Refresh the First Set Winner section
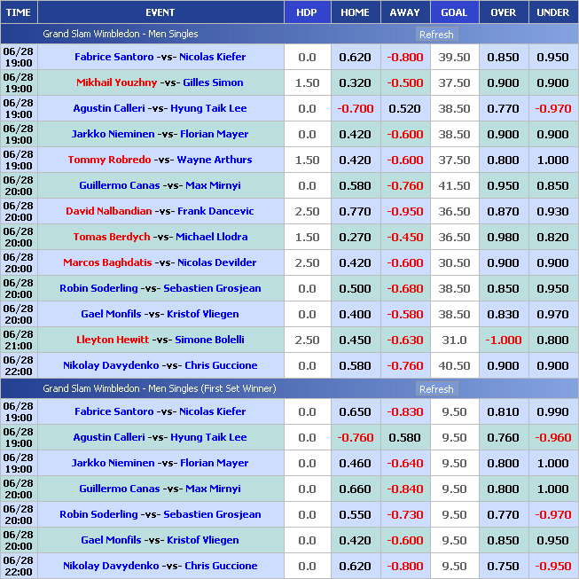This screenshot has height=579, width=579. click(x=435, y=389)
